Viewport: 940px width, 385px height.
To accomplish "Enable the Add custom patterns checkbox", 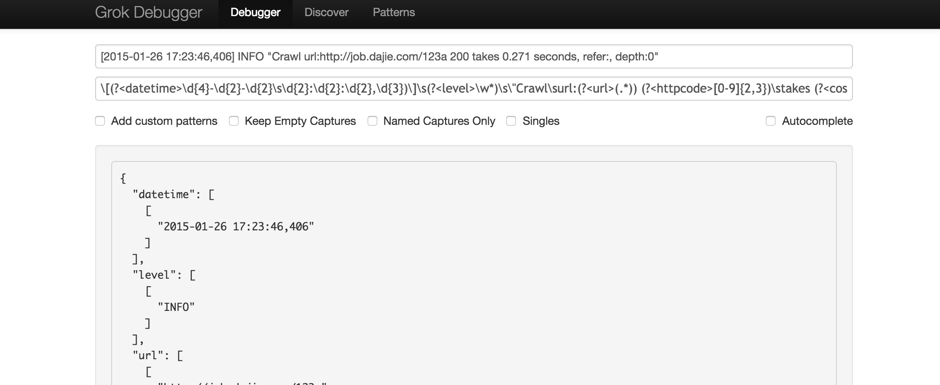I will pyautogui.click(x=100, y=121).
